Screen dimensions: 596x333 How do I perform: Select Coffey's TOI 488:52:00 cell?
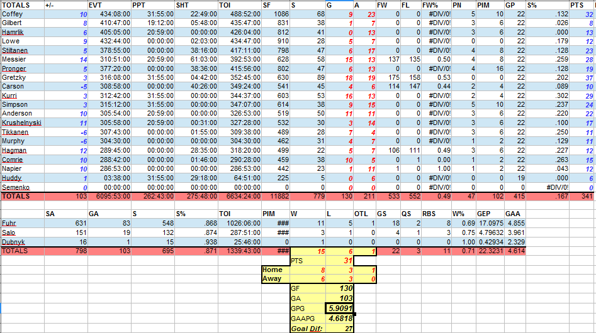(x=239, y=14)
